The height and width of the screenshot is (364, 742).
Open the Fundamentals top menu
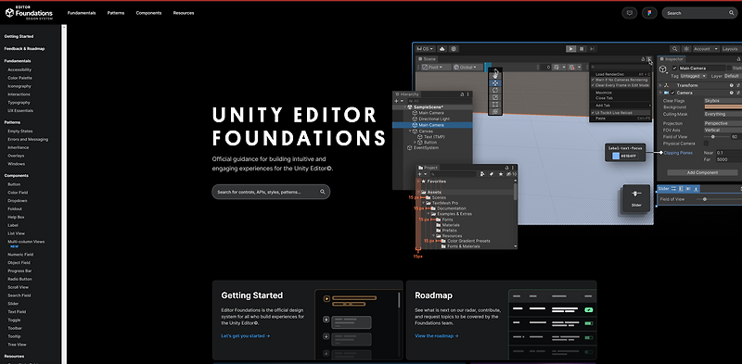pyautogui.click(x=82, y=13)
